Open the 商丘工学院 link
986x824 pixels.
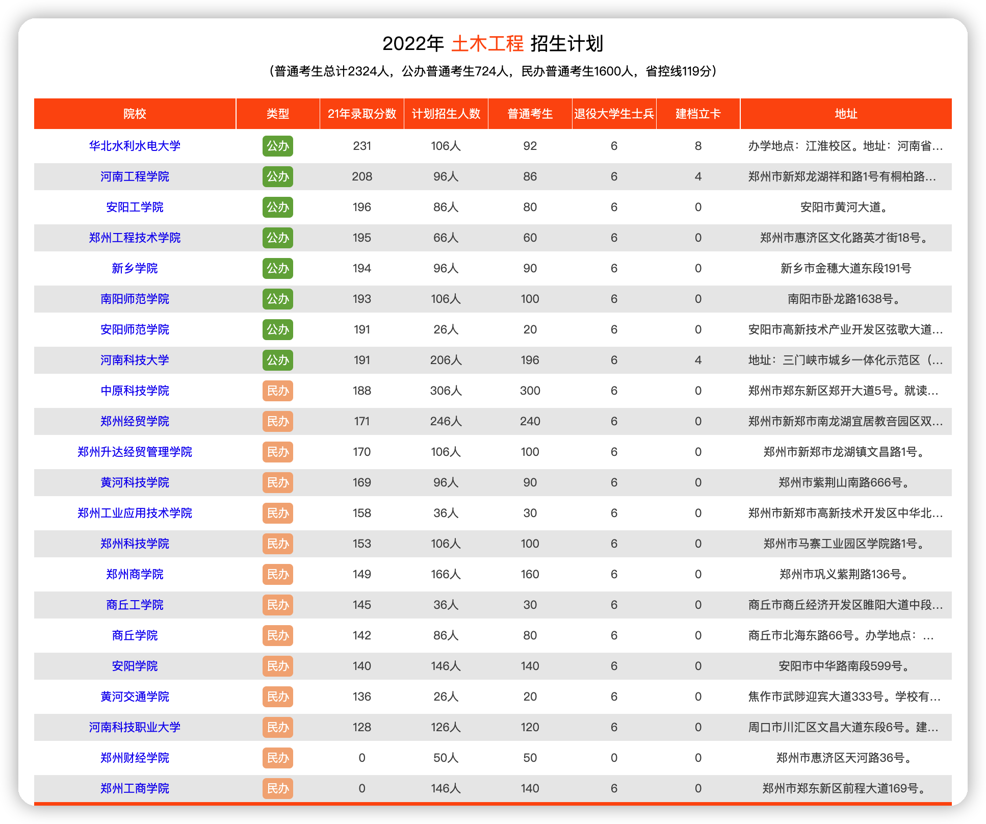click(135, 605)
